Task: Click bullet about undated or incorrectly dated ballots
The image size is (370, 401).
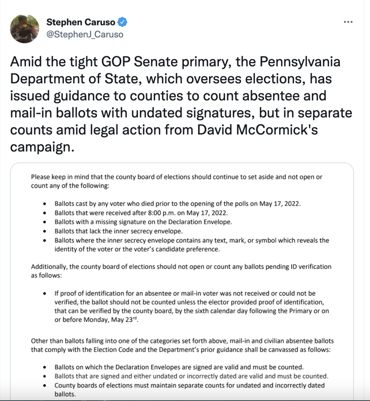Action: click(191, 376)
